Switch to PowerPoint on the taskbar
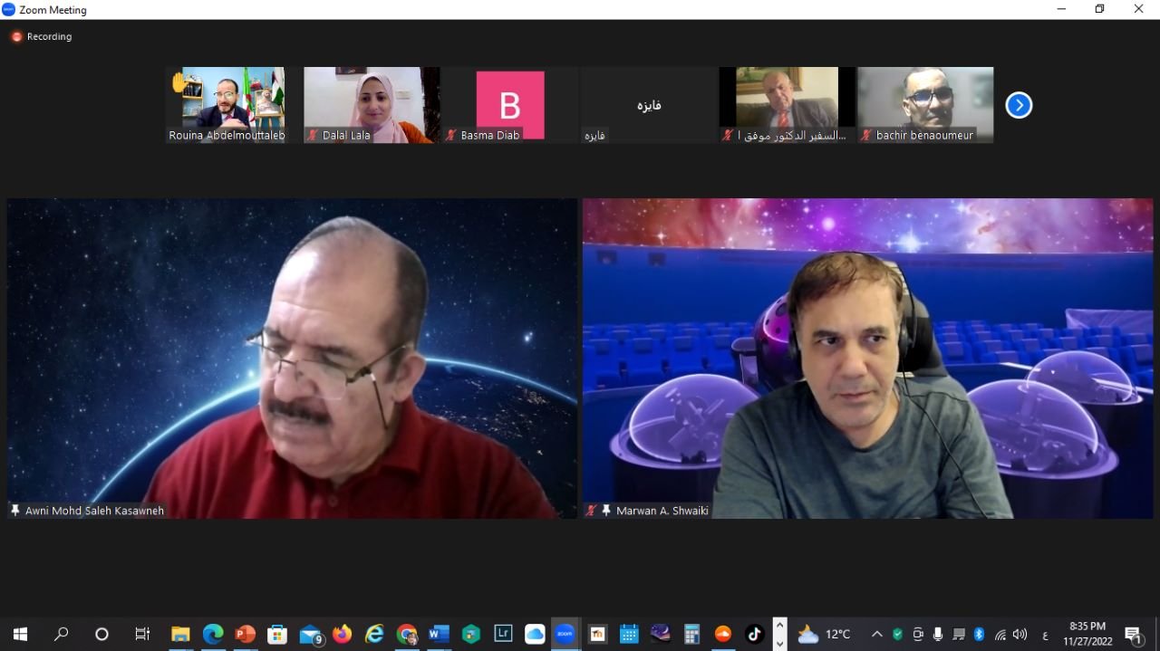This screenshot has height=651, width=1160. [x=246, y=634]
